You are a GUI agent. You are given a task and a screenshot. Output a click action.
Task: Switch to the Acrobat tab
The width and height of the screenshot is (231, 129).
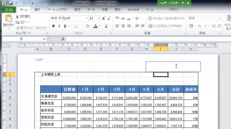[x=133, y=10]
